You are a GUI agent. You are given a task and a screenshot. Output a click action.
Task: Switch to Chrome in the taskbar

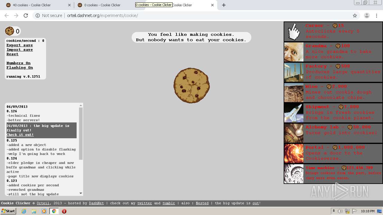(54, 211)
